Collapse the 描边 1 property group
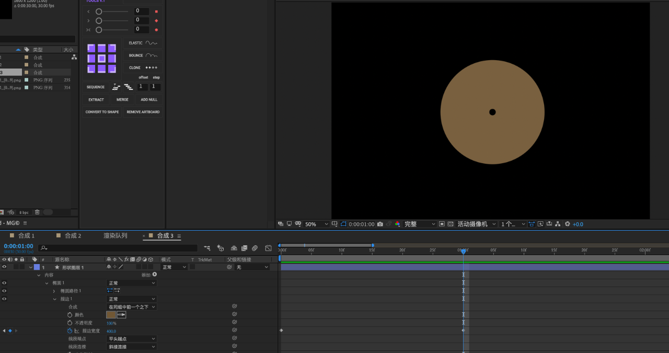 pyautogui.click(x=54, y=299)
